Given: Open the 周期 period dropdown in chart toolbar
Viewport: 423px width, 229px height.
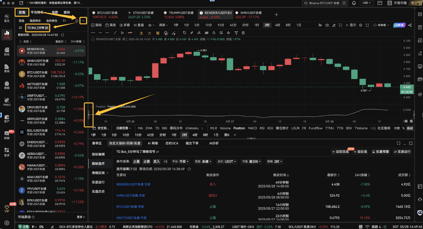Looking at the screenshot, I should [x=163, y=25].
